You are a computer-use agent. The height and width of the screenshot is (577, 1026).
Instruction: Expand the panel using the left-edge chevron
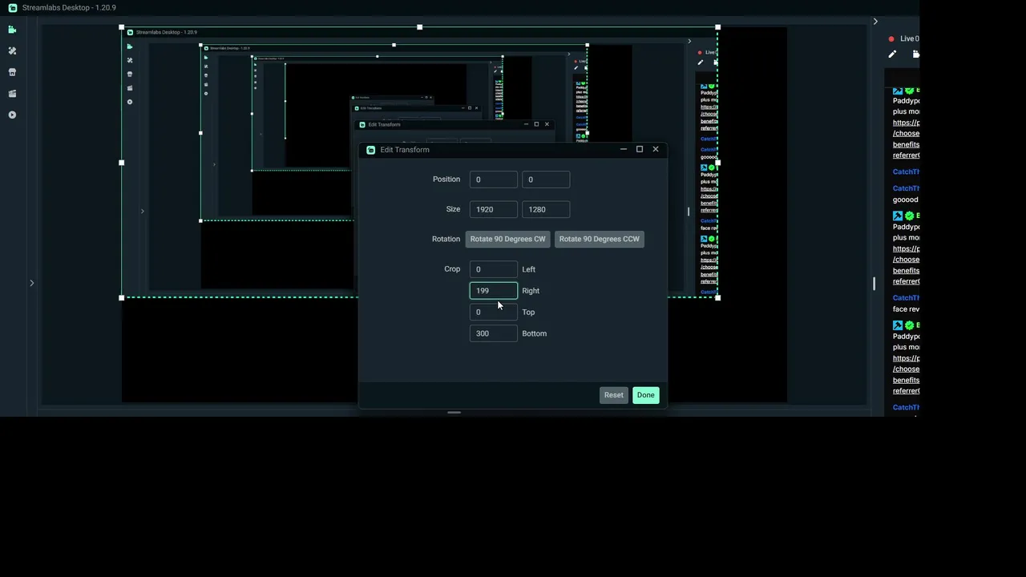[x=32, y=283]
